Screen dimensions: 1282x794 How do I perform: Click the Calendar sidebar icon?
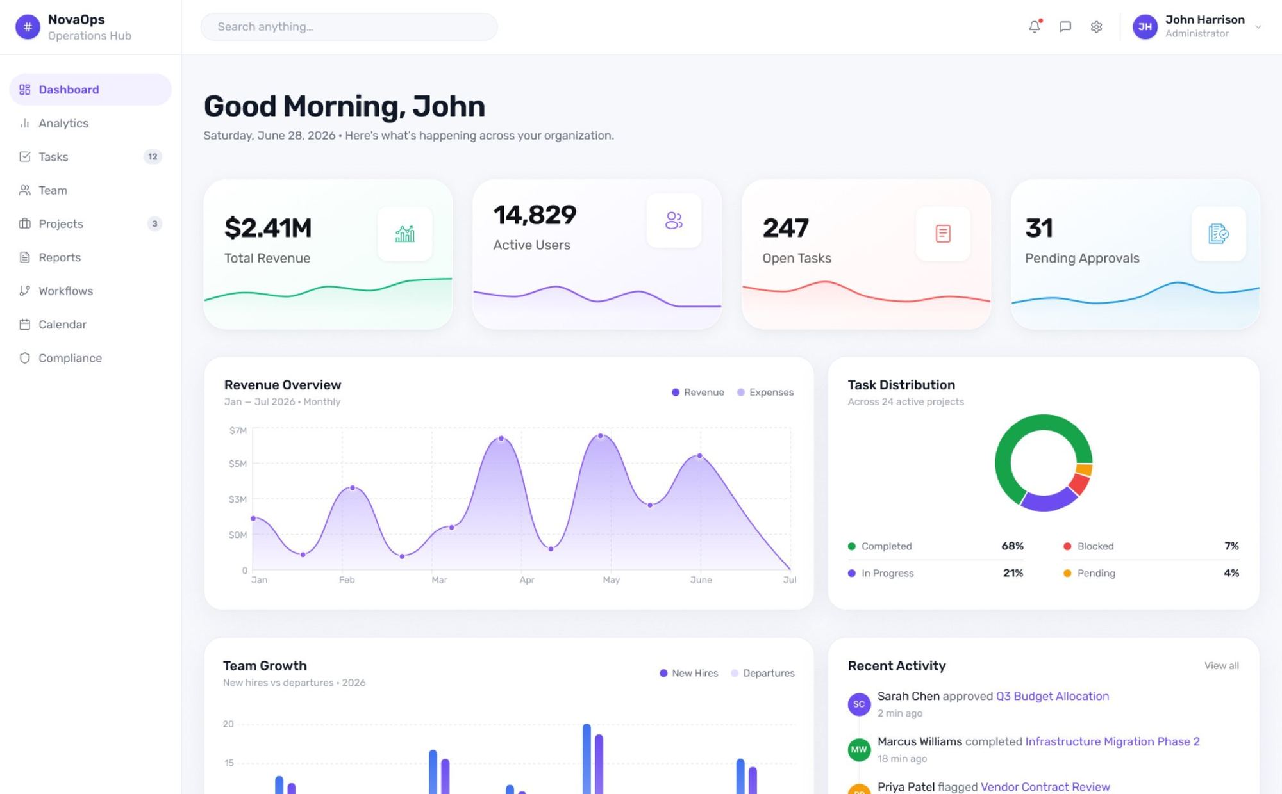coord(25,325)
